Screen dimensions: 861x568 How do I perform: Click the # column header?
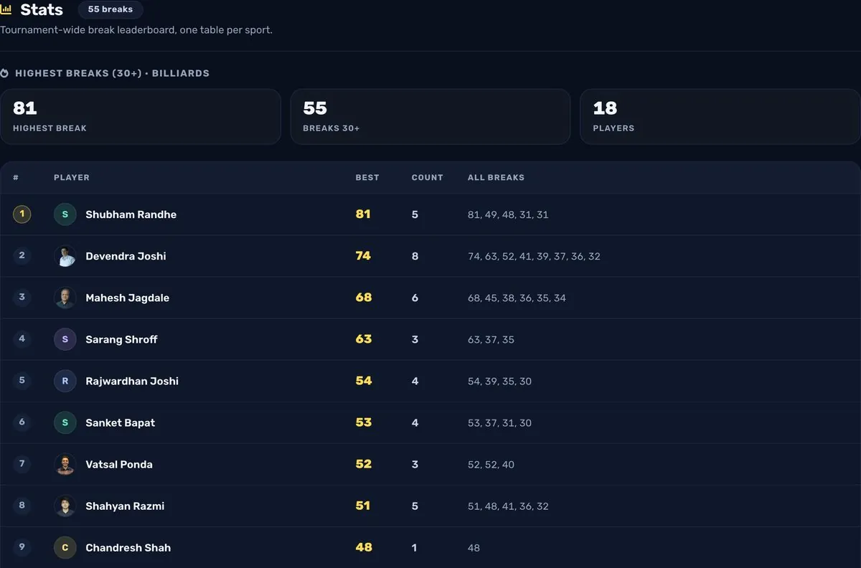tap(16, 177)
